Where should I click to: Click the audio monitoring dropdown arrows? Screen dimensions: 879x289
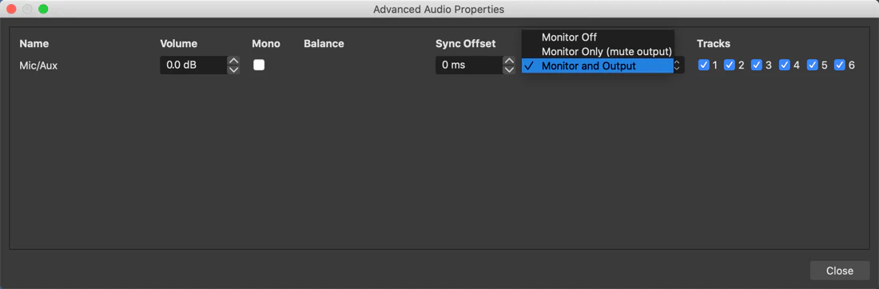(x=678, y=65)
